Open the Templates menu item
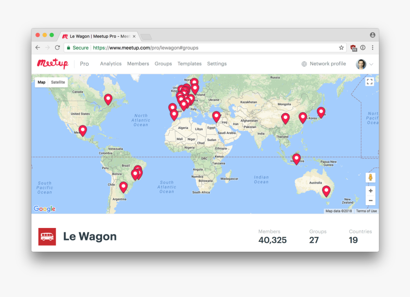This screenshot has height=297, width=410. 190,64
